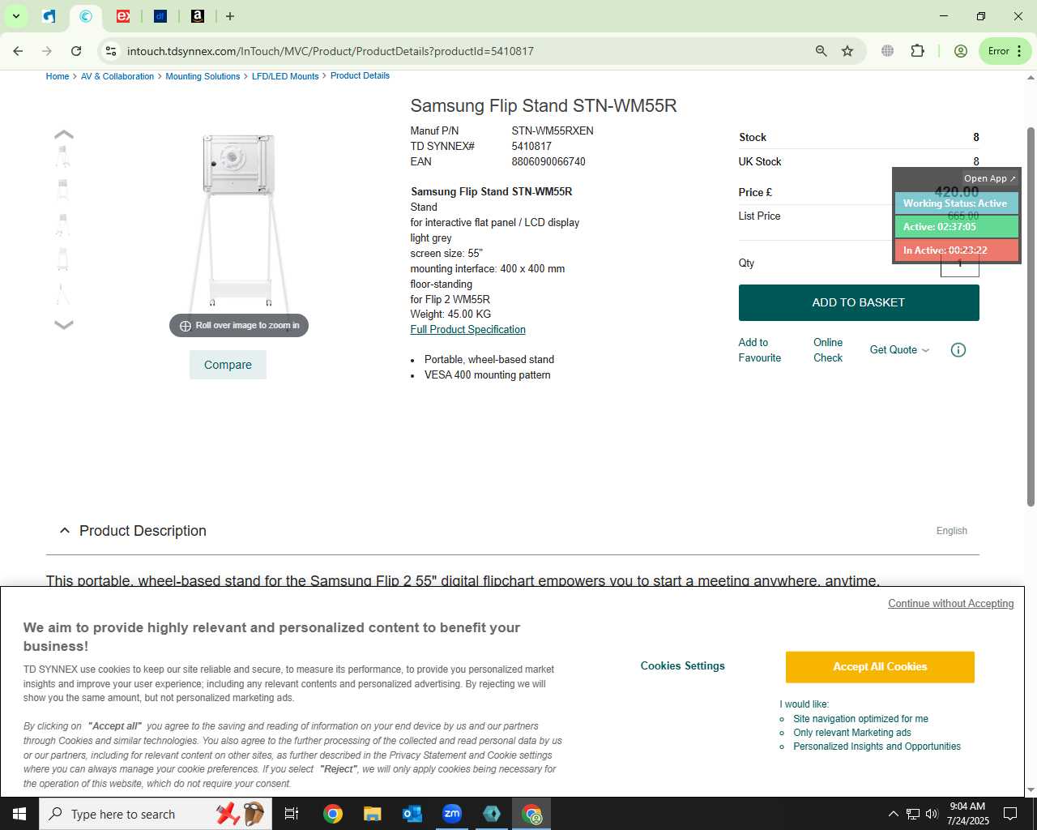
Task: Select the fourth product thumbnail
Action: (x=62, y=259)
